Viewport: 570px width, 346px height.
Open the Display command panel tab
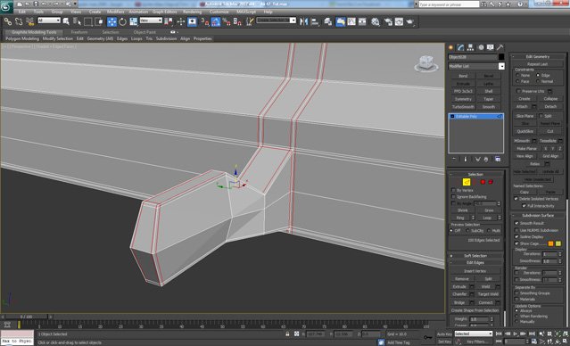point(491,47)
